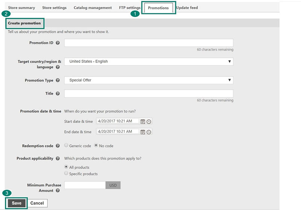Open calendar picker for End date
The width and height of the screenshot is (301, 210).
tap(143, 132)
